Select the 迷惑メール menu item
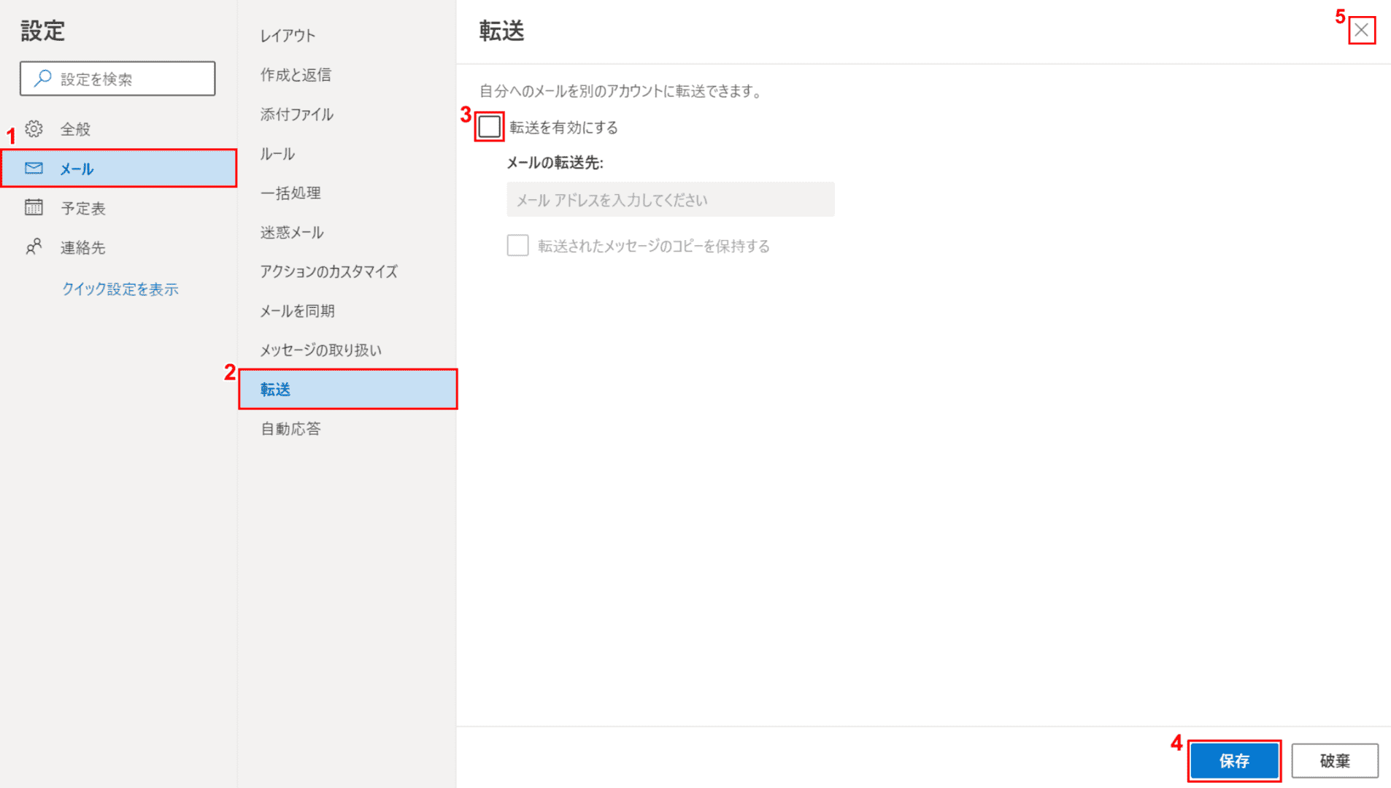 [x=292, y=233]
